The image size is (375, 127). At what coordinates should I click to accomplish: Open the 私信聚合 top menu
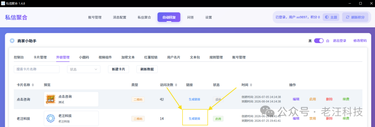tap(144, 17)
